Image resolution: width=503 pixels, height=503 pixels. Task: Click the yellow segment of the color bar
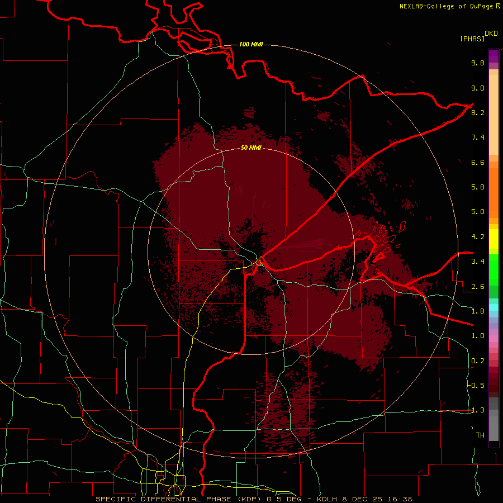(x=493, y=239)
